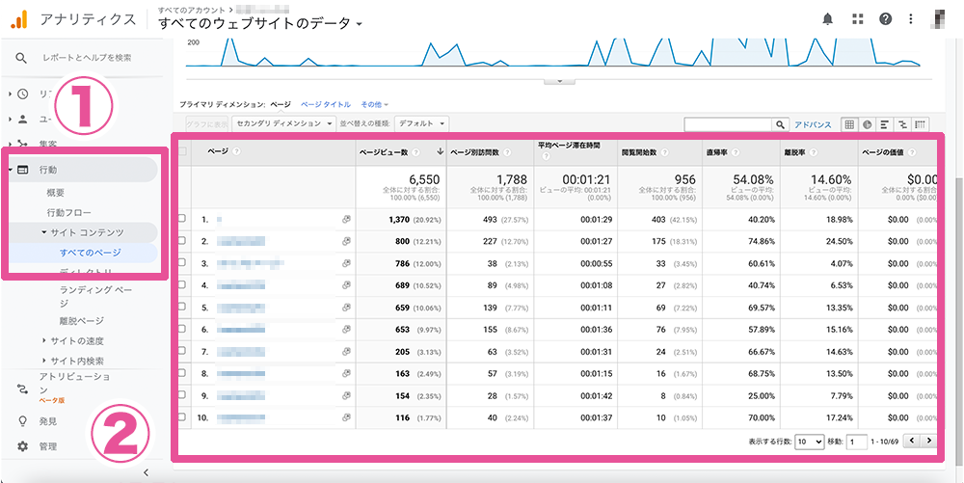Open the その他 dimension dropdown
964x483 pixels.
[375, 105]
